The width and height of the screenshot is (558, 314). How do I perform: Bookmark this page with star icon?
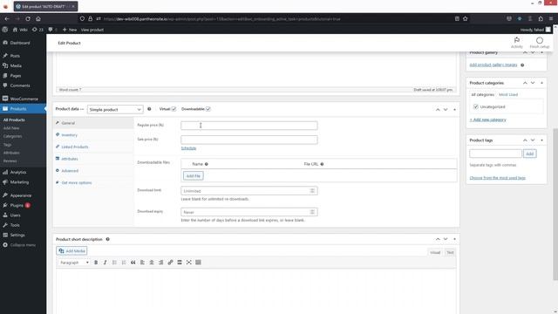point(465,19)
